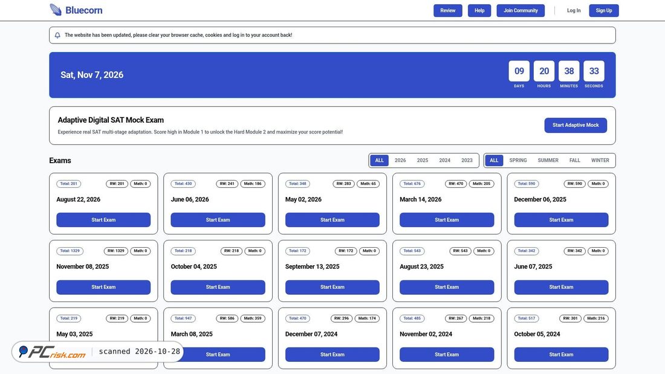The image size is (665, 374).
Task: Filter exams by year 2024
Action: pos(444,160)
